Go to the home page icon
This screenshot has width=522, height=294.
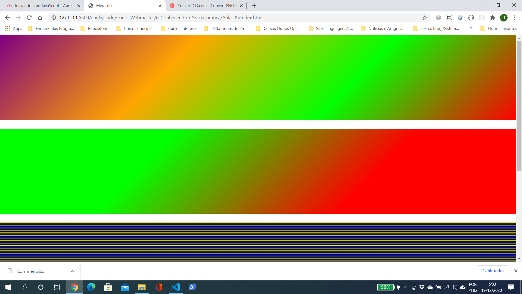point(40,18)
